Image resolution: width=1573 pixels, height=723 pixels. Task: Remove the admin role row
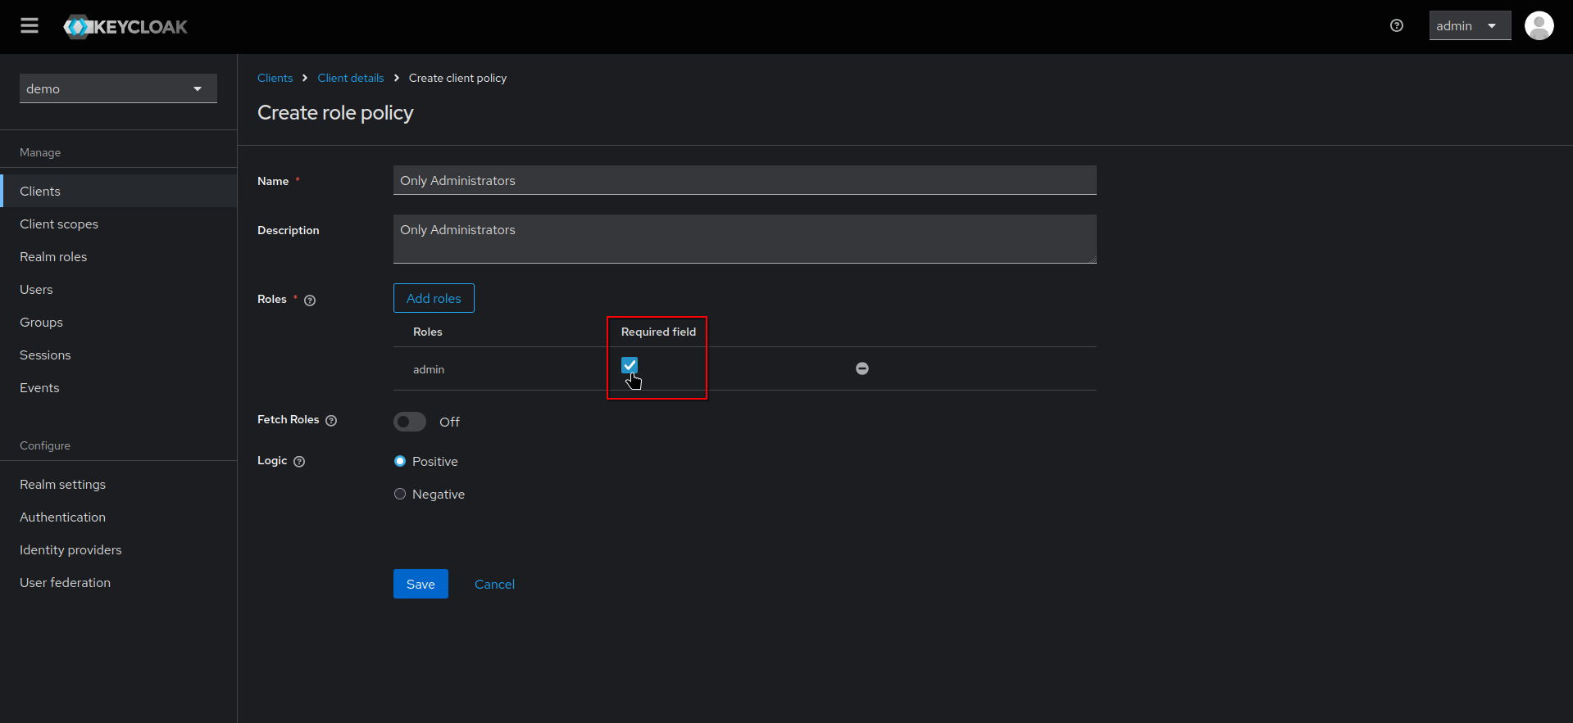862,368
